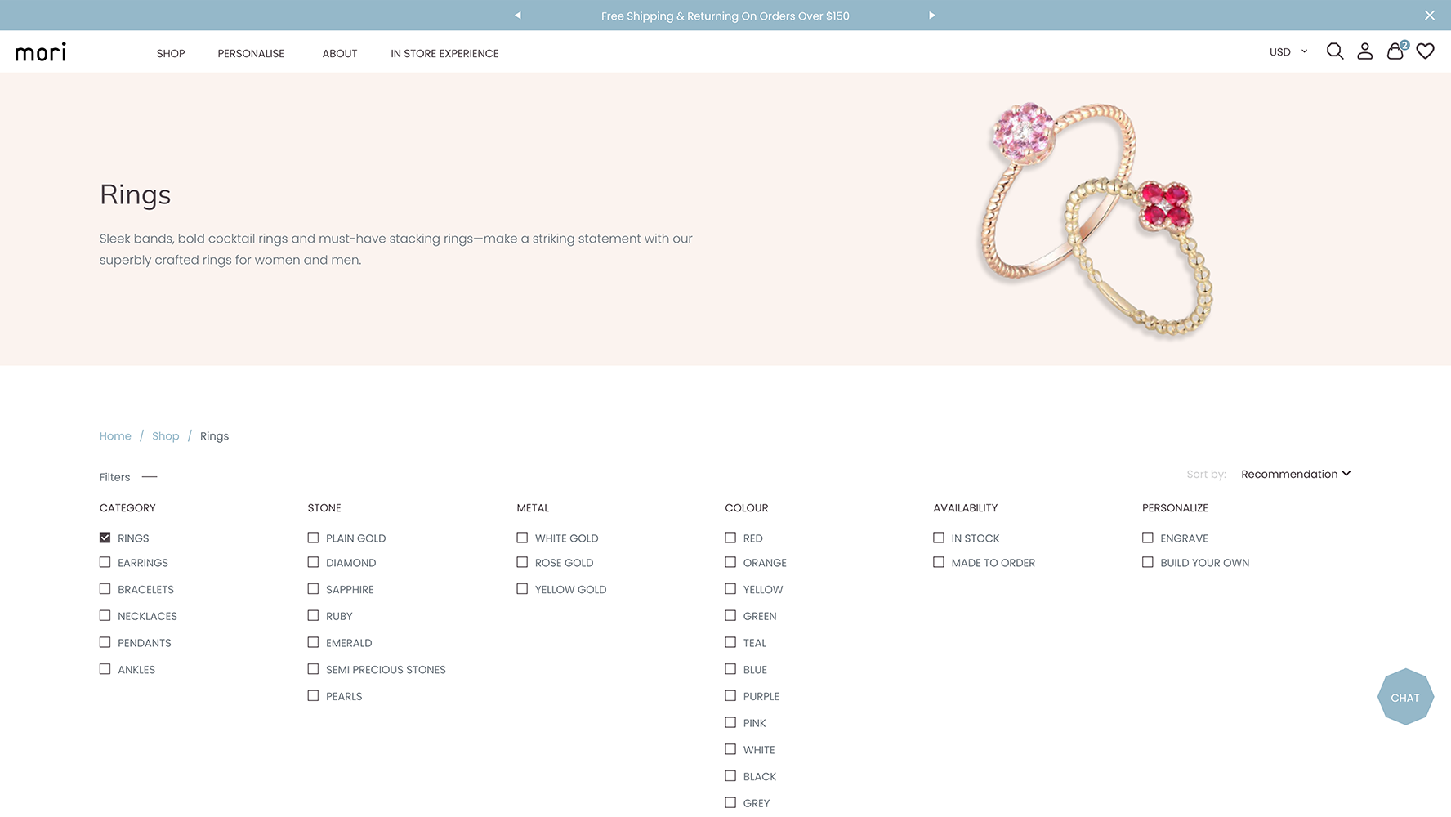Go to Home via breadcrumb link
Screen dimensions: 1451x817
click(x=115, y=436)
